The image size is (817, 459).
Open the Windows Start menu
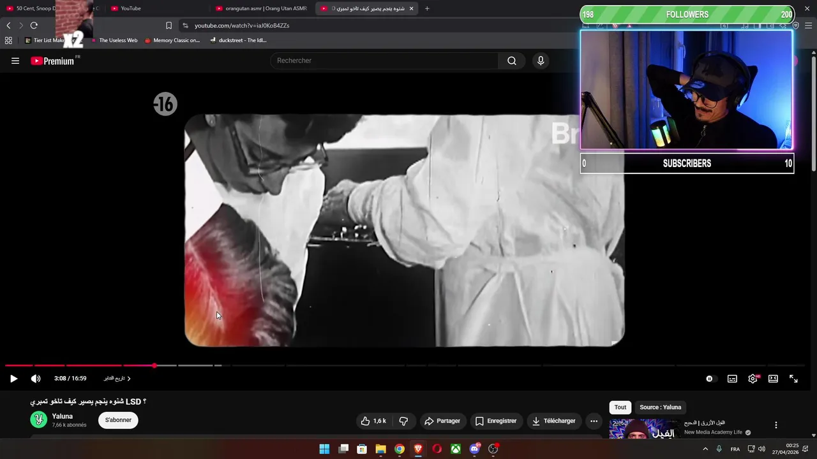(x=324, y=449)
